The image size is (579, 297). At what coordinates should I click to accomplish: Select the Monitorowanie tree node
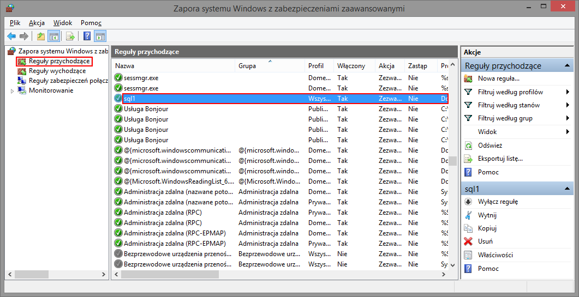click(51, 90)
